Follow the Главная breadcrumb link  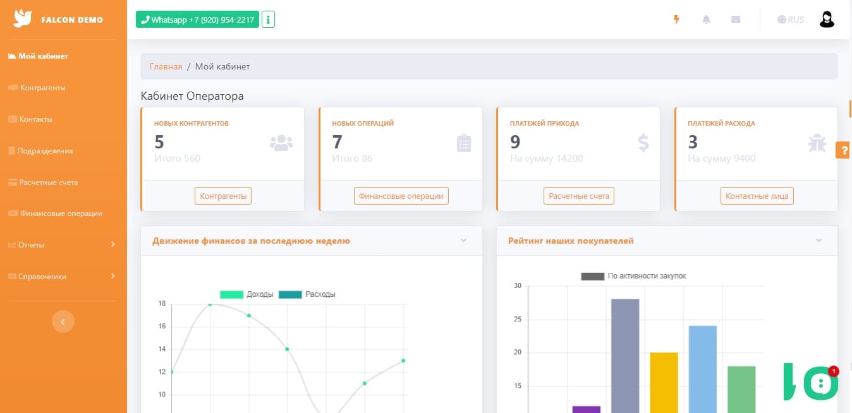click(x=166, y=66)
